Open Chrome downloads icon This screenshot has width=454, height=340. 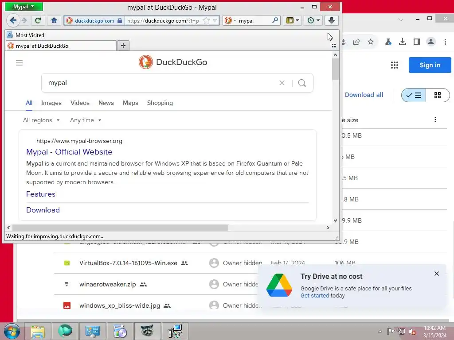click(x=403, y=42)
